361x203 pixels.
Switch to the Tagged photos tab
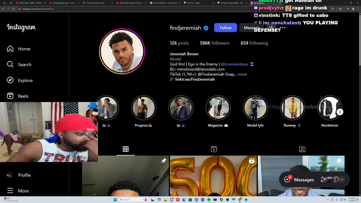coord(302,149)
